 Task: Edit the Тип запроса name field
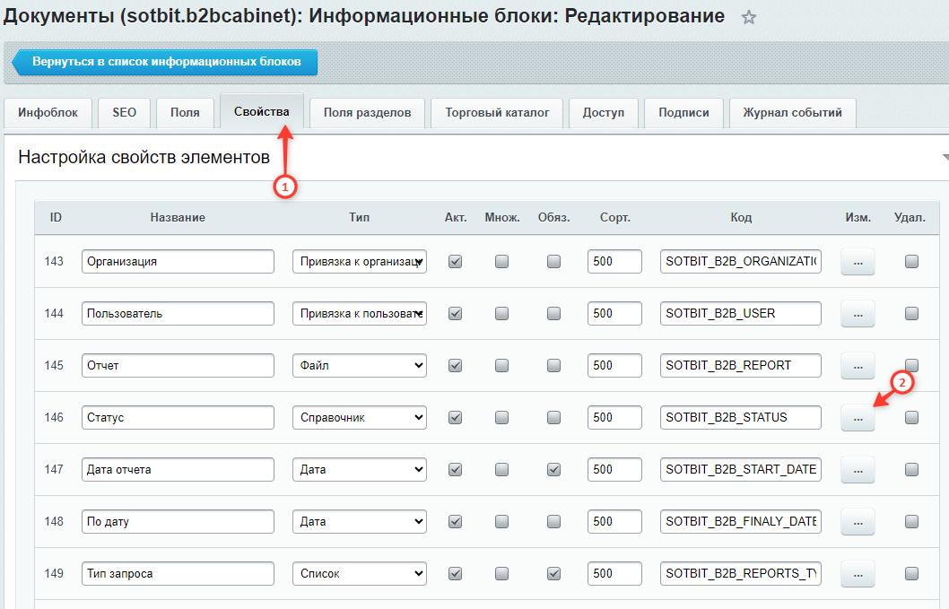click(x=178, y=574)
